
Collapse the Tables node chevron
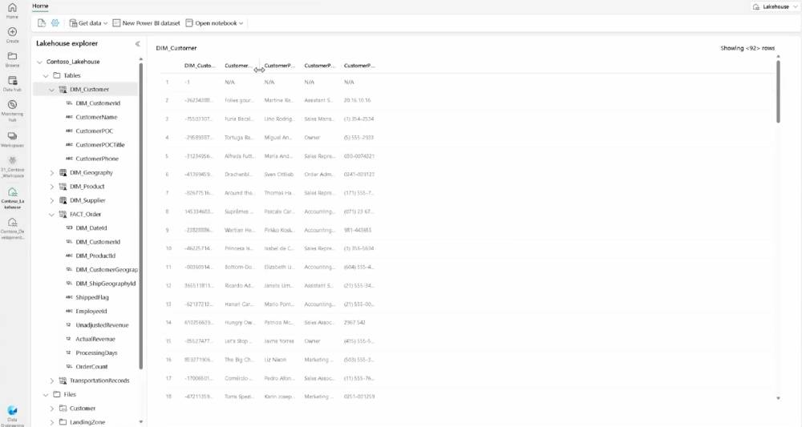pyautogui.click(x=46, y=75)
